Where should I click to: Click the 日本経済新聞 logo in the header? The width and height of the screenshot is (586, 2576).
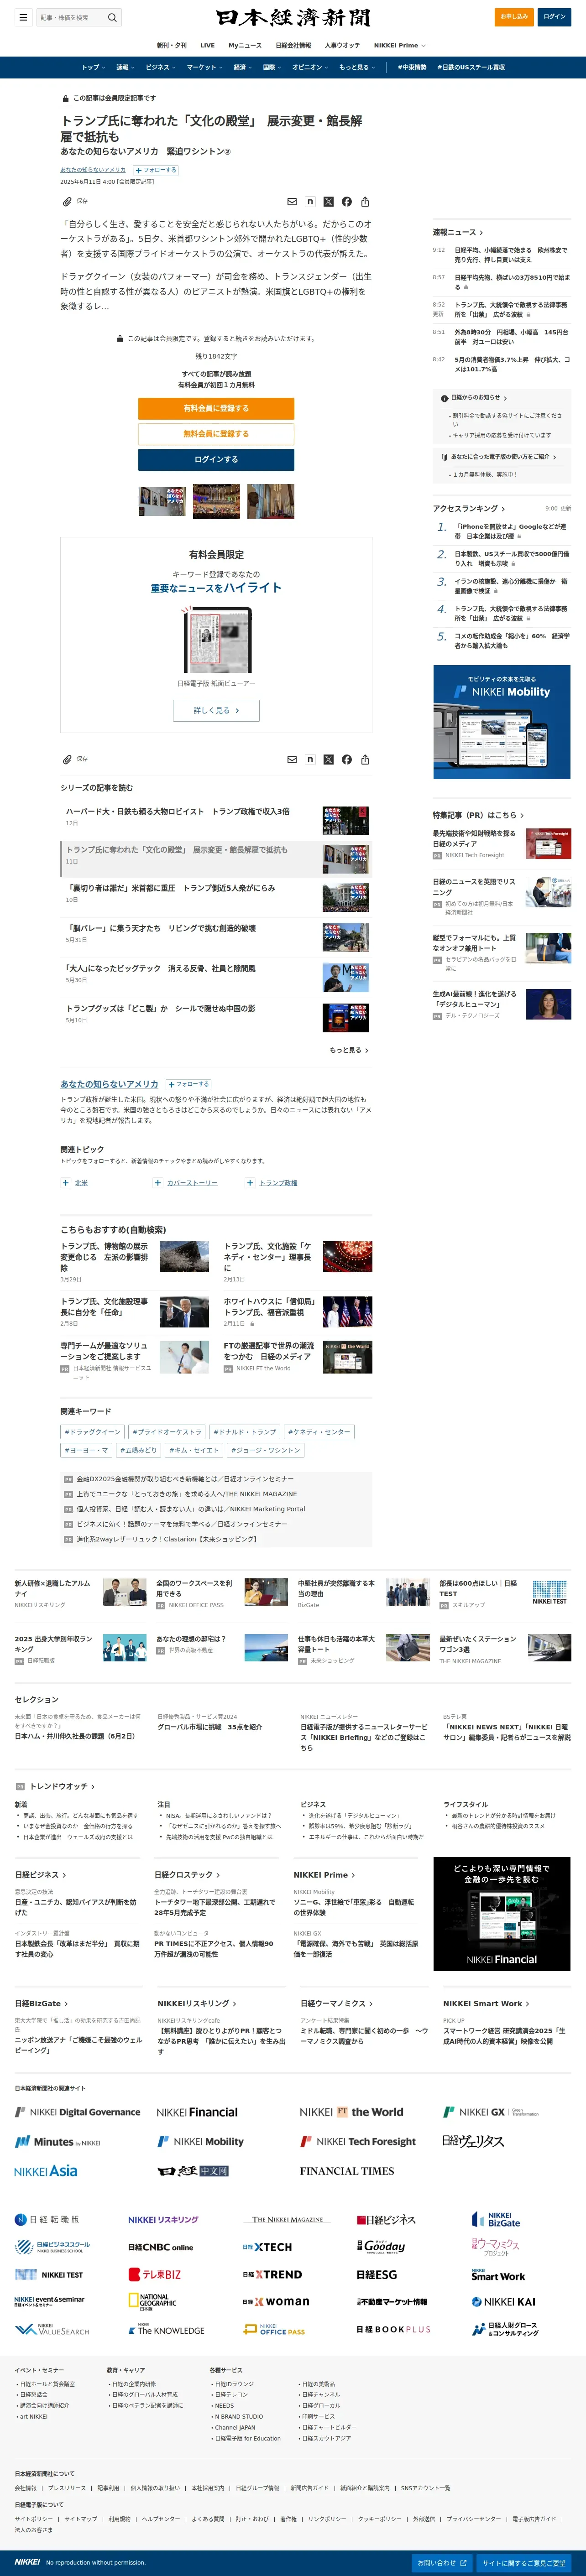click(x=293, y=17)
